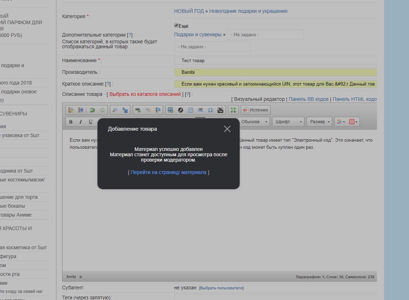The image size is (409, 300).
Task: Follow Перейти на страницу материала link
Action: 169,173
